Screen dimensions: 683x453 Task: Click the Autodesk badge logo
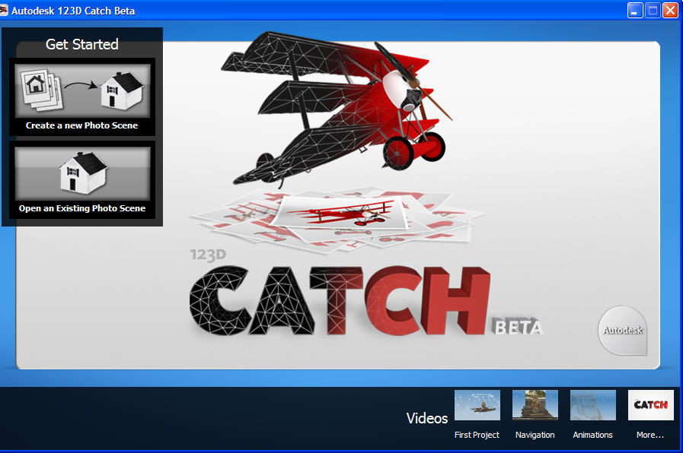623,330
